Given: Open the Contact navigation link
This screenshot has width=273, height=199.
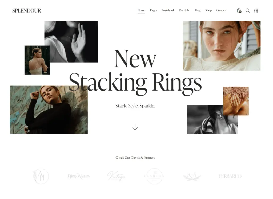Looking at the screenshot, I should [x=221, y=10].
